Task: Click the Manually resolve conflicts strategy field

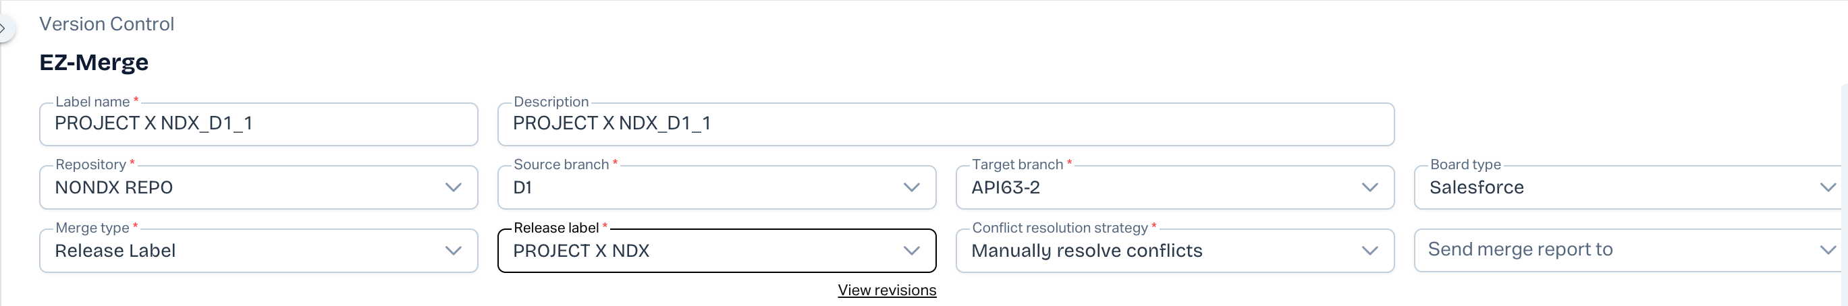Action: point(1162,251)
